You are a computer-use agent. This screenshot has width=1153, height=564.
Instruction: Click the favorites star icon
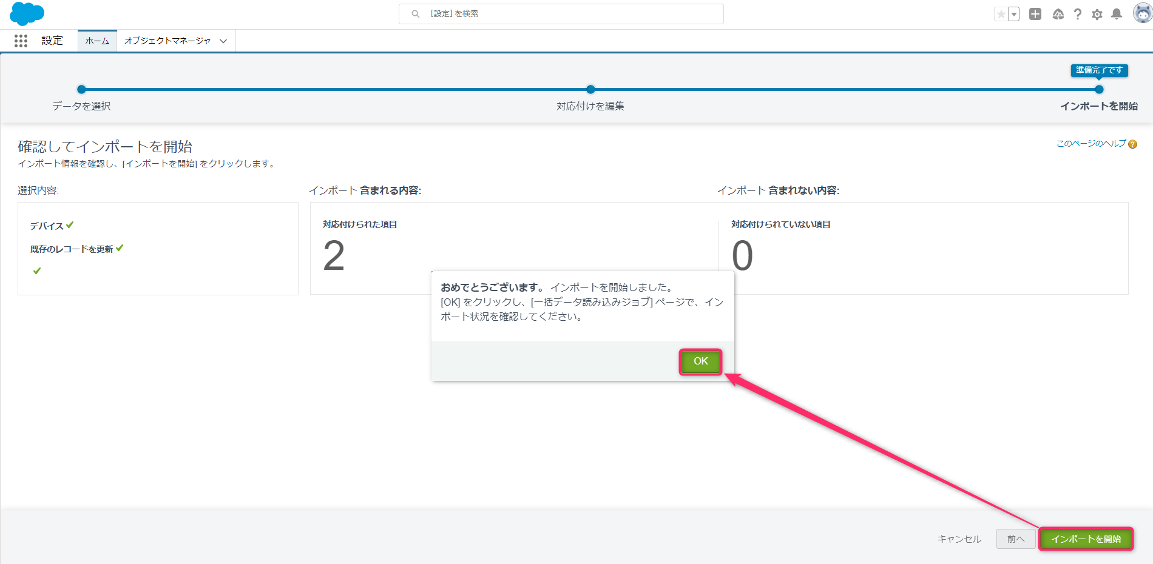click(x=1001, y=14)
